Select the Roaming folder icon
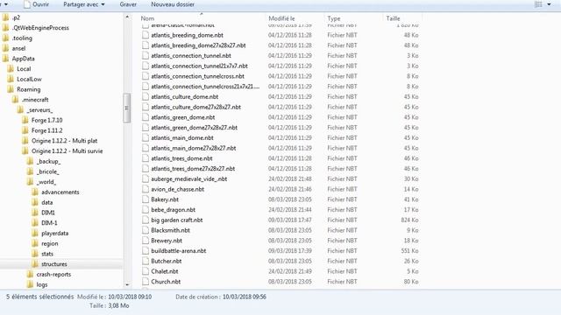The image size is (561, 315). tap(11, 89)
